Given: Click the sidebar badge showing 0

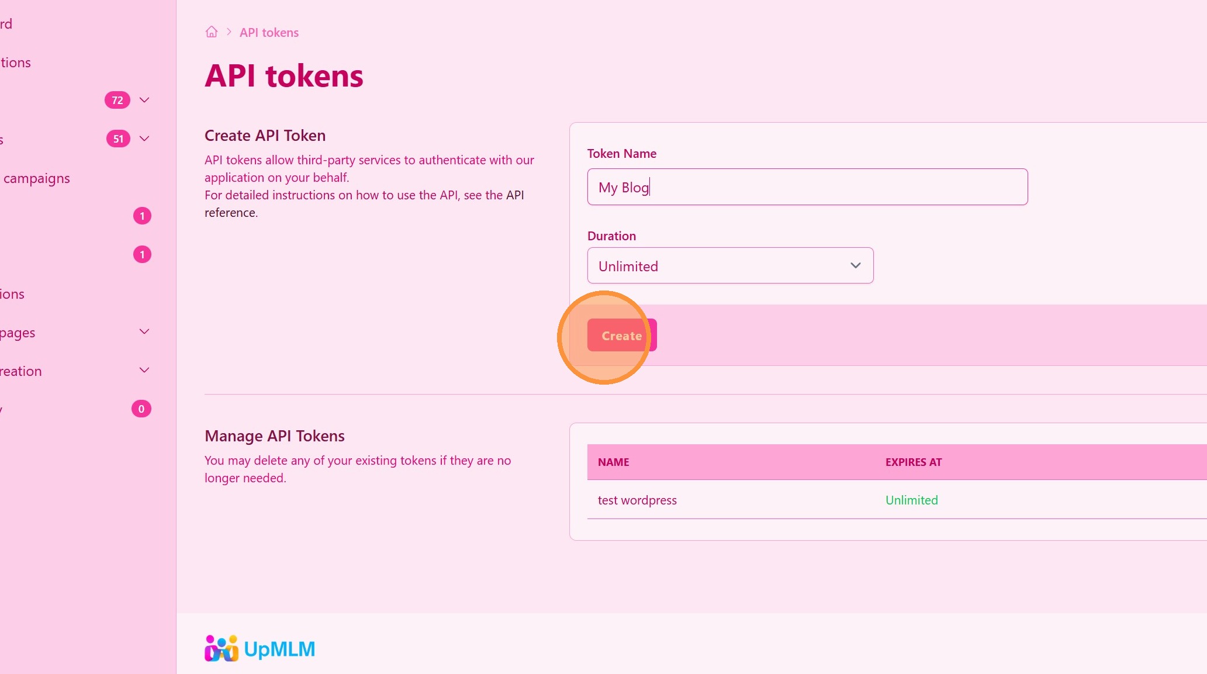Looking at the screenshot, I should [x=141, y=409].
